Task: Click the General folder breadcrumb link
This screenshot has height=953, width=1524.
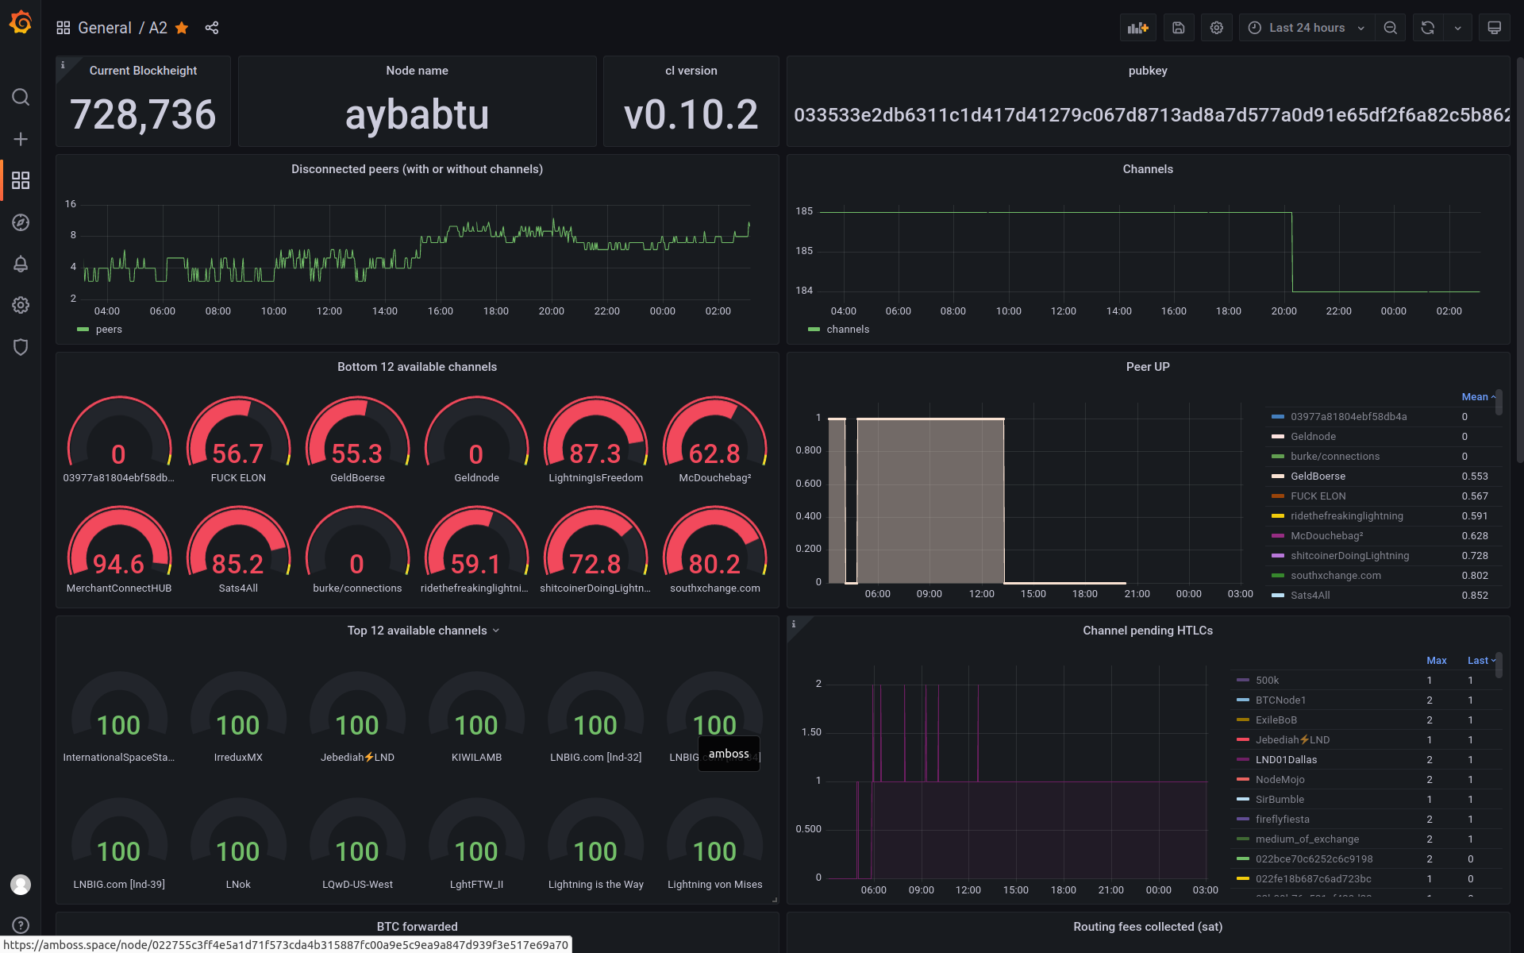Action: click(x=104, y=28)
